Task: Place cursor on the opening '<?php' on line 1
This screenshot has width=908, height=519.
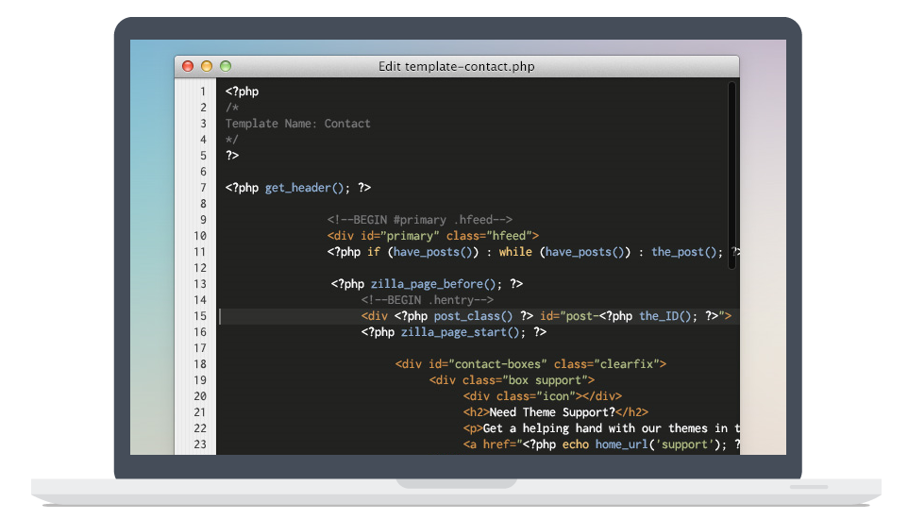Action: pos(242,92)
